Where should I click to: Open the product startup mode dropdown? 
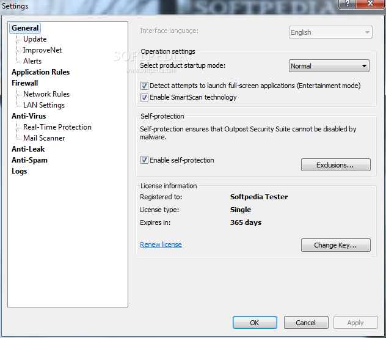(329, 66)
